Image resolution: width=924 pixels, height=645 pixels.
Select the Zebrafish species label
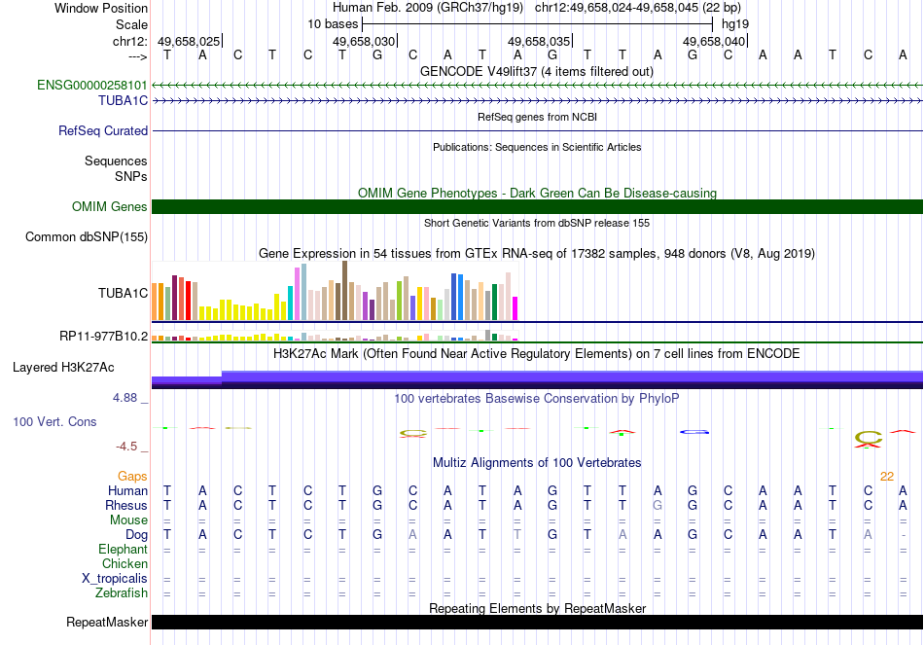coord(122,592)
